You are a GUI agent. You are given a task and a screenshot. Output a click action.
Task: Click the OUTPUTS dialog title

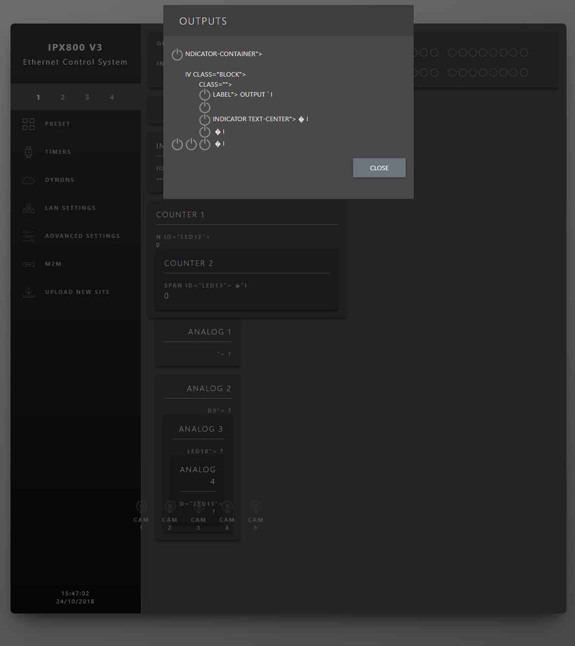pyautogui.click(x=203, y=21)
